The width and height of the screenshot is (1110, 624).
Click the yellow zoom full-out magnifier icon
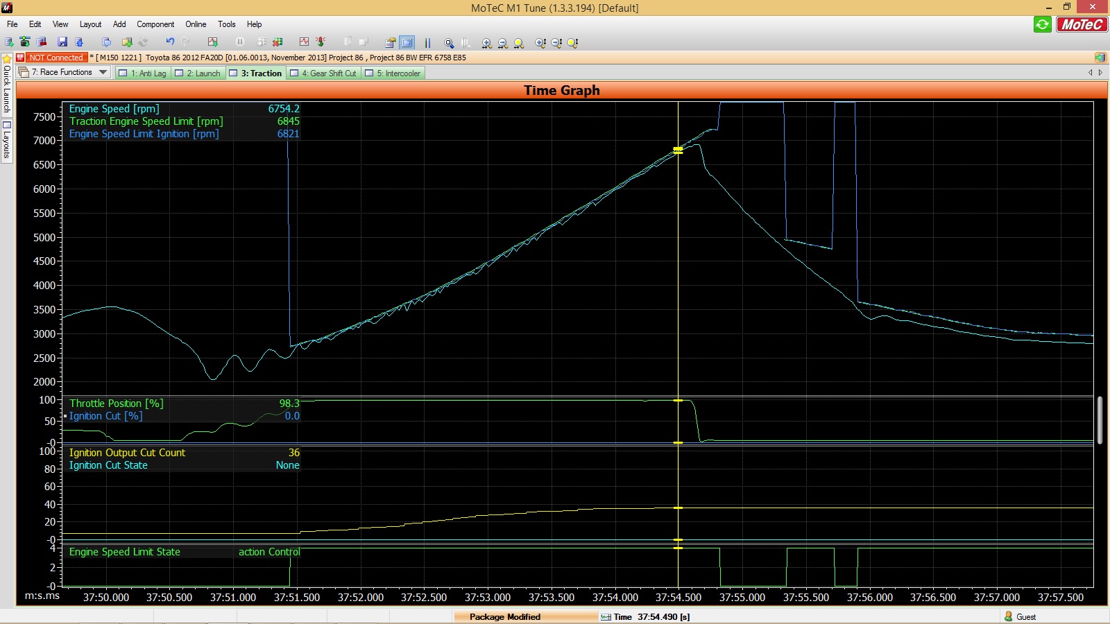click(x=519, y=42)
